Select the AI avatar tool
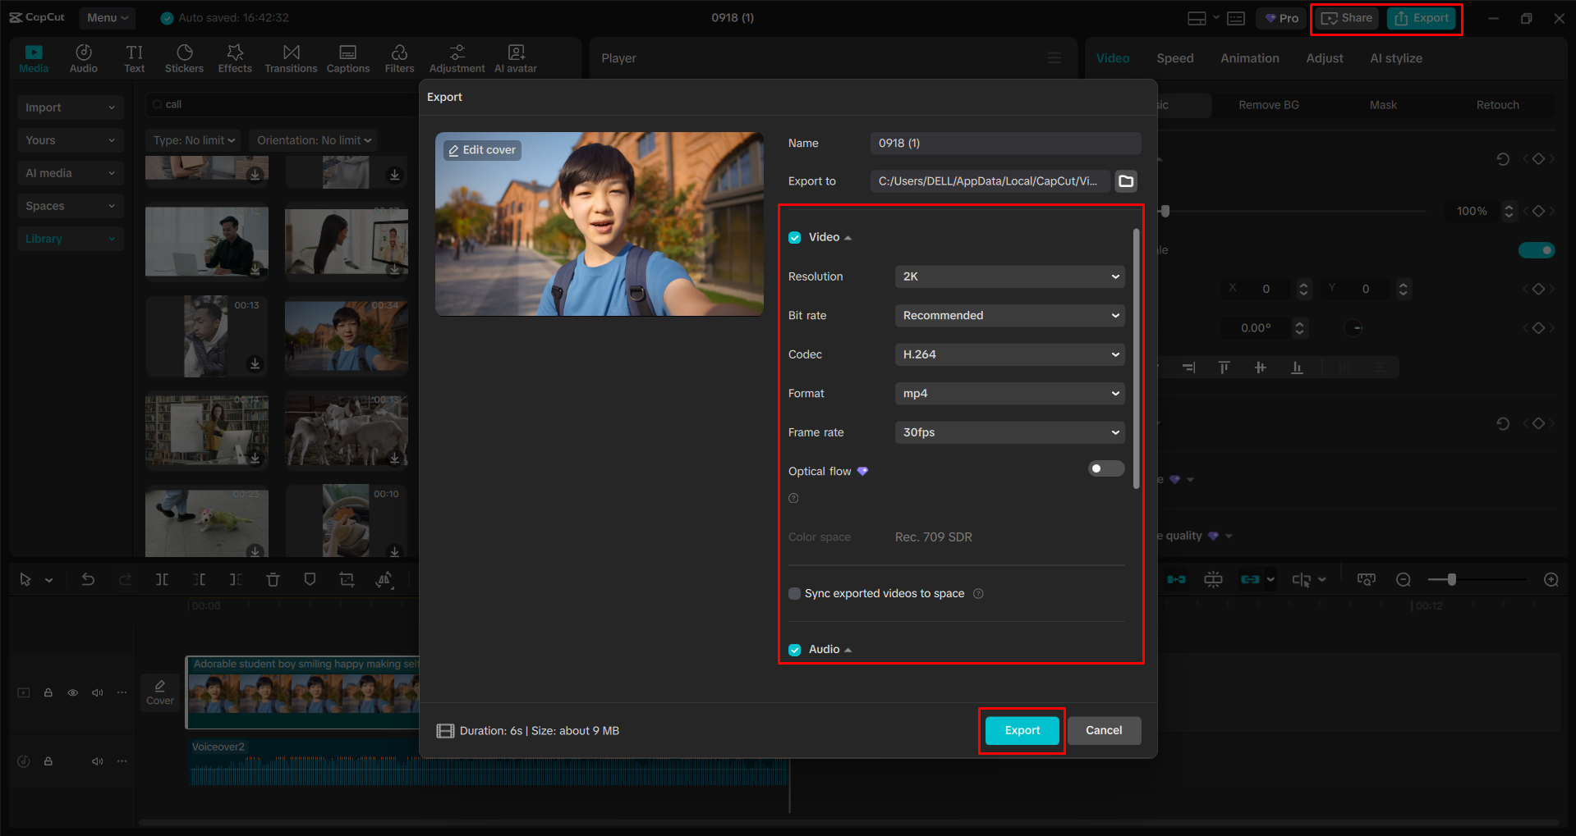 pyautogui.click(x=515, y=57)
